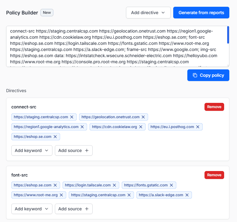Remove the font-src directive
Screen dimensions: 237x222
click(x=214, y=175)
